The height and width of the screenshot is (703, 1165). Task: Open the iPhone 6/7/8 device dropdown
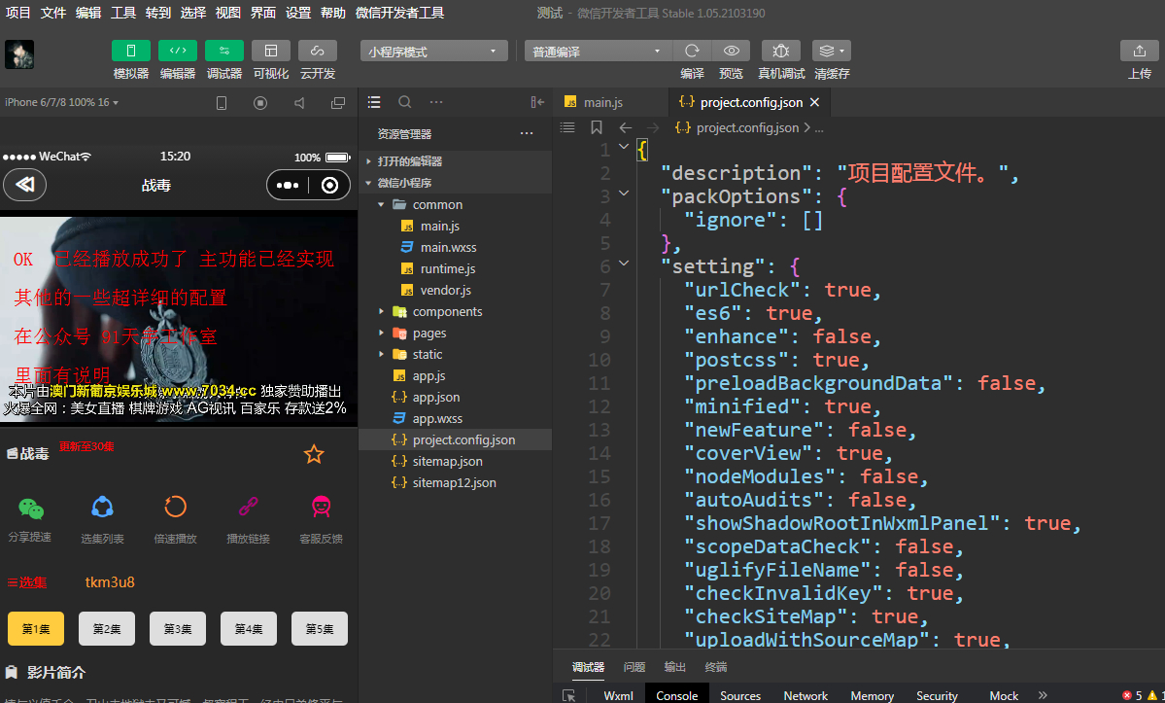(61, 102)
